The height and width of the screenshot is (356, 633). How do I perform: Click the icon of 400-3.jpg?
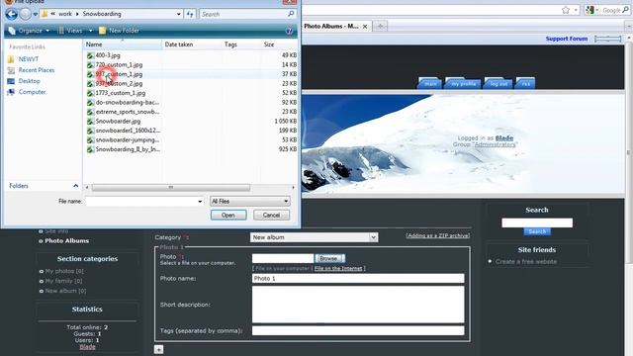(90, 55)
